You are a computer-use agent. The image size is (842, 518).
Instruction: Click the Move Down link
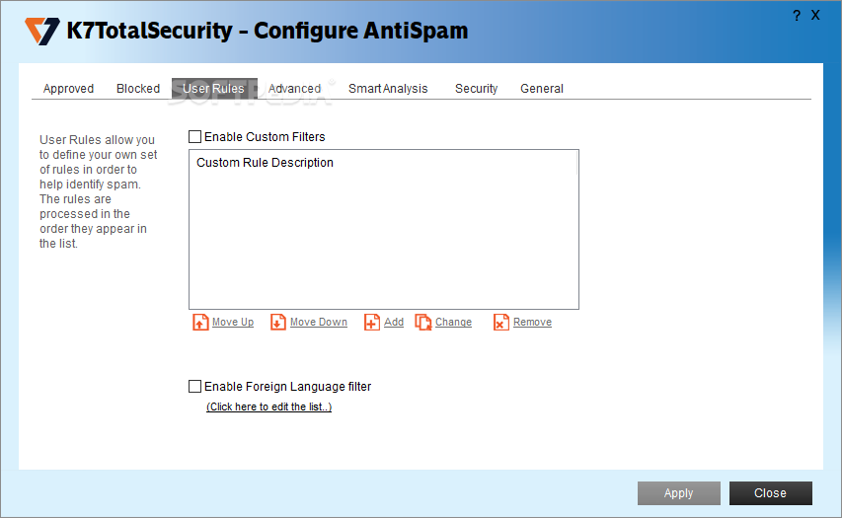tap(319, 322)
